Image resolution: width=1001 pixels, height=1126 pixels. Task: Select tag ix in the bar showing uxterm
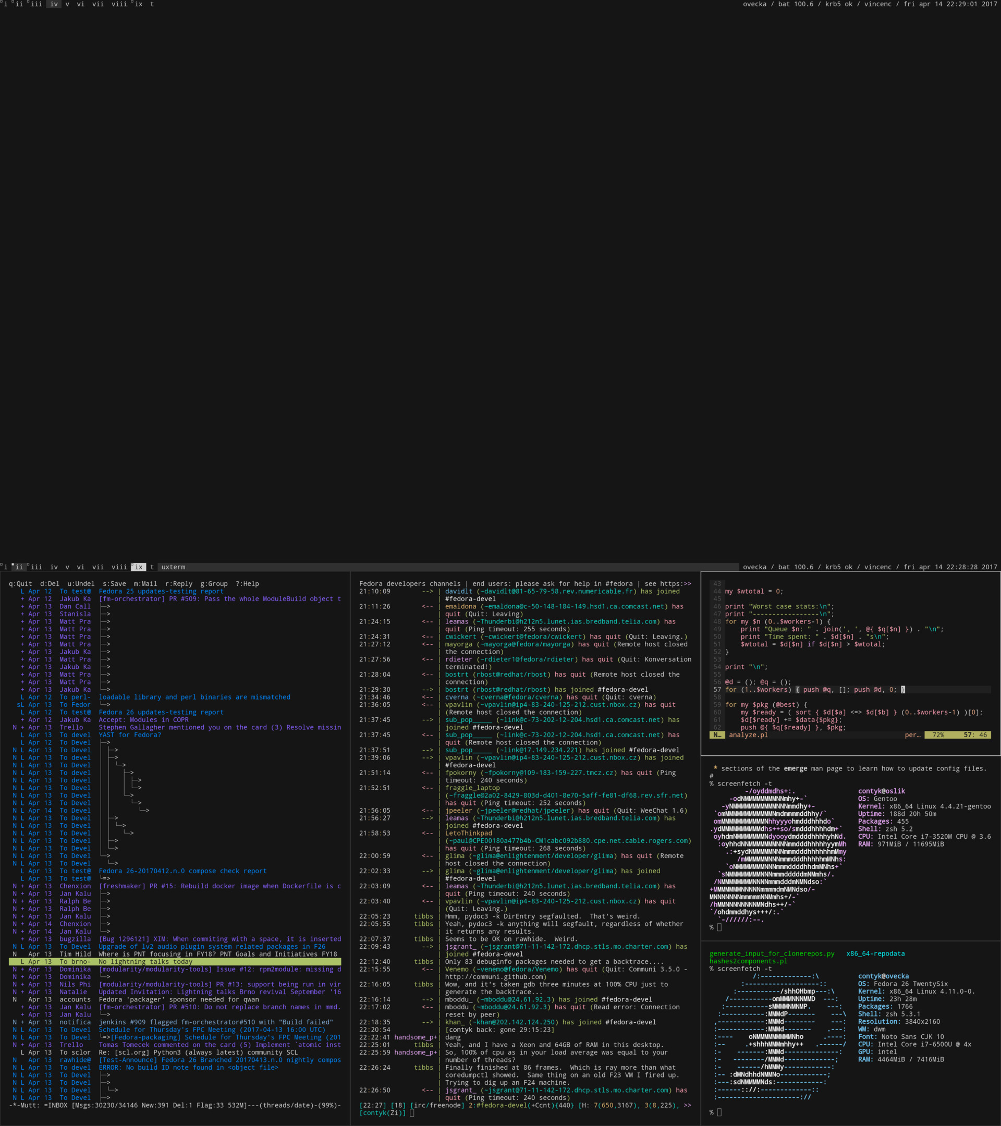[138, 567]
